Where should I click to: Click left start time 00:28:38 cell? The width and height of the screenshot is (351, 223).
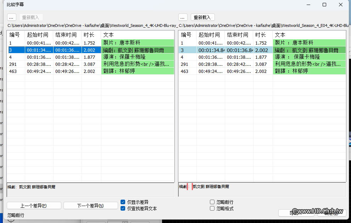coord(39,64)
